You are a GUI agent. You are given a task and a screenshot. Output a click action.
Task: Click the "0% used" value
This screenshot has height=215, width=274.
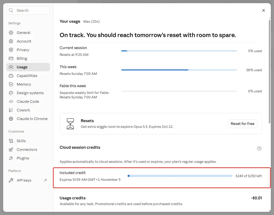[255, 91]
